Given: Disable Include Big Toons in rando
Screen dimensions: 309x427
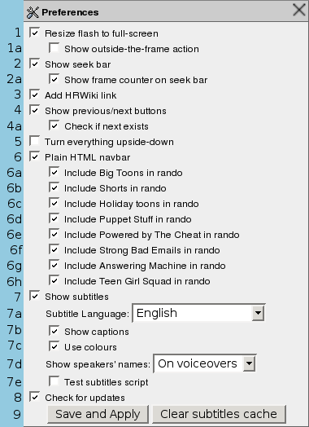Looking at the screenshot, I should (54, 172).
